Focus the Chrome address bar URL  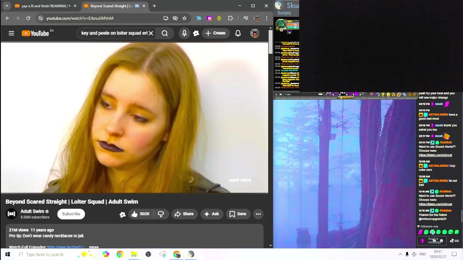[80, 18]
